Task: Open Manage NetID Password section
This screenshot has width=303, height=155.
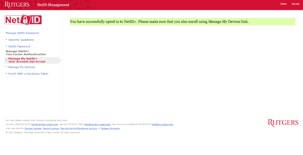Action: pyautogui.click(x=22, y=33)
